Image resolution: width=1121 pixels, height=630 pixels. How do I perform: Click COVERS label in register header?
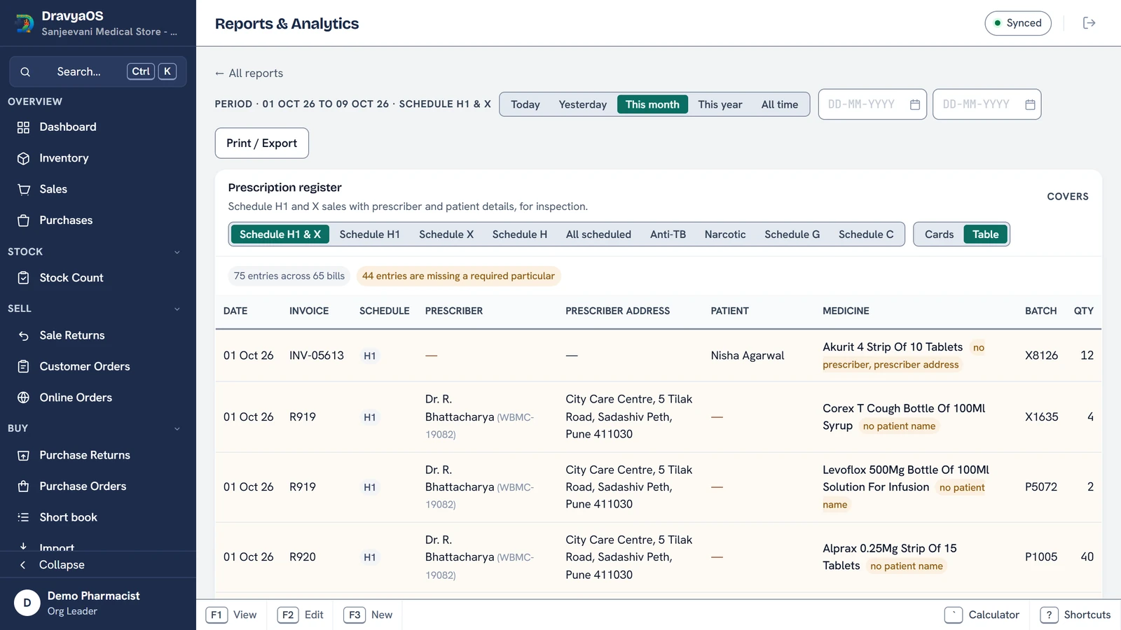pos(1068,197)
